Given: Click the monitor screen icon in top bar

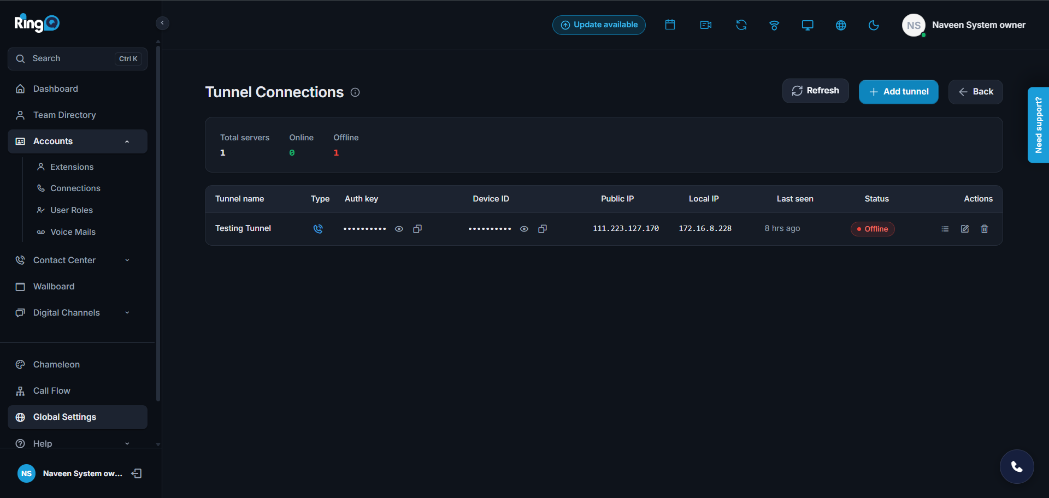Looking at the screenshot, I should (808, 25).
